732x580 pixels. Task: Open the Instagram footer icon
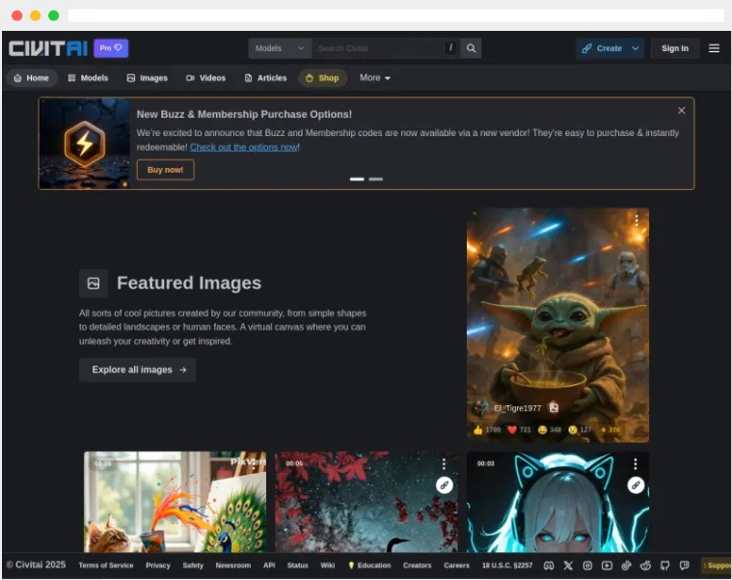coord(587,566)
